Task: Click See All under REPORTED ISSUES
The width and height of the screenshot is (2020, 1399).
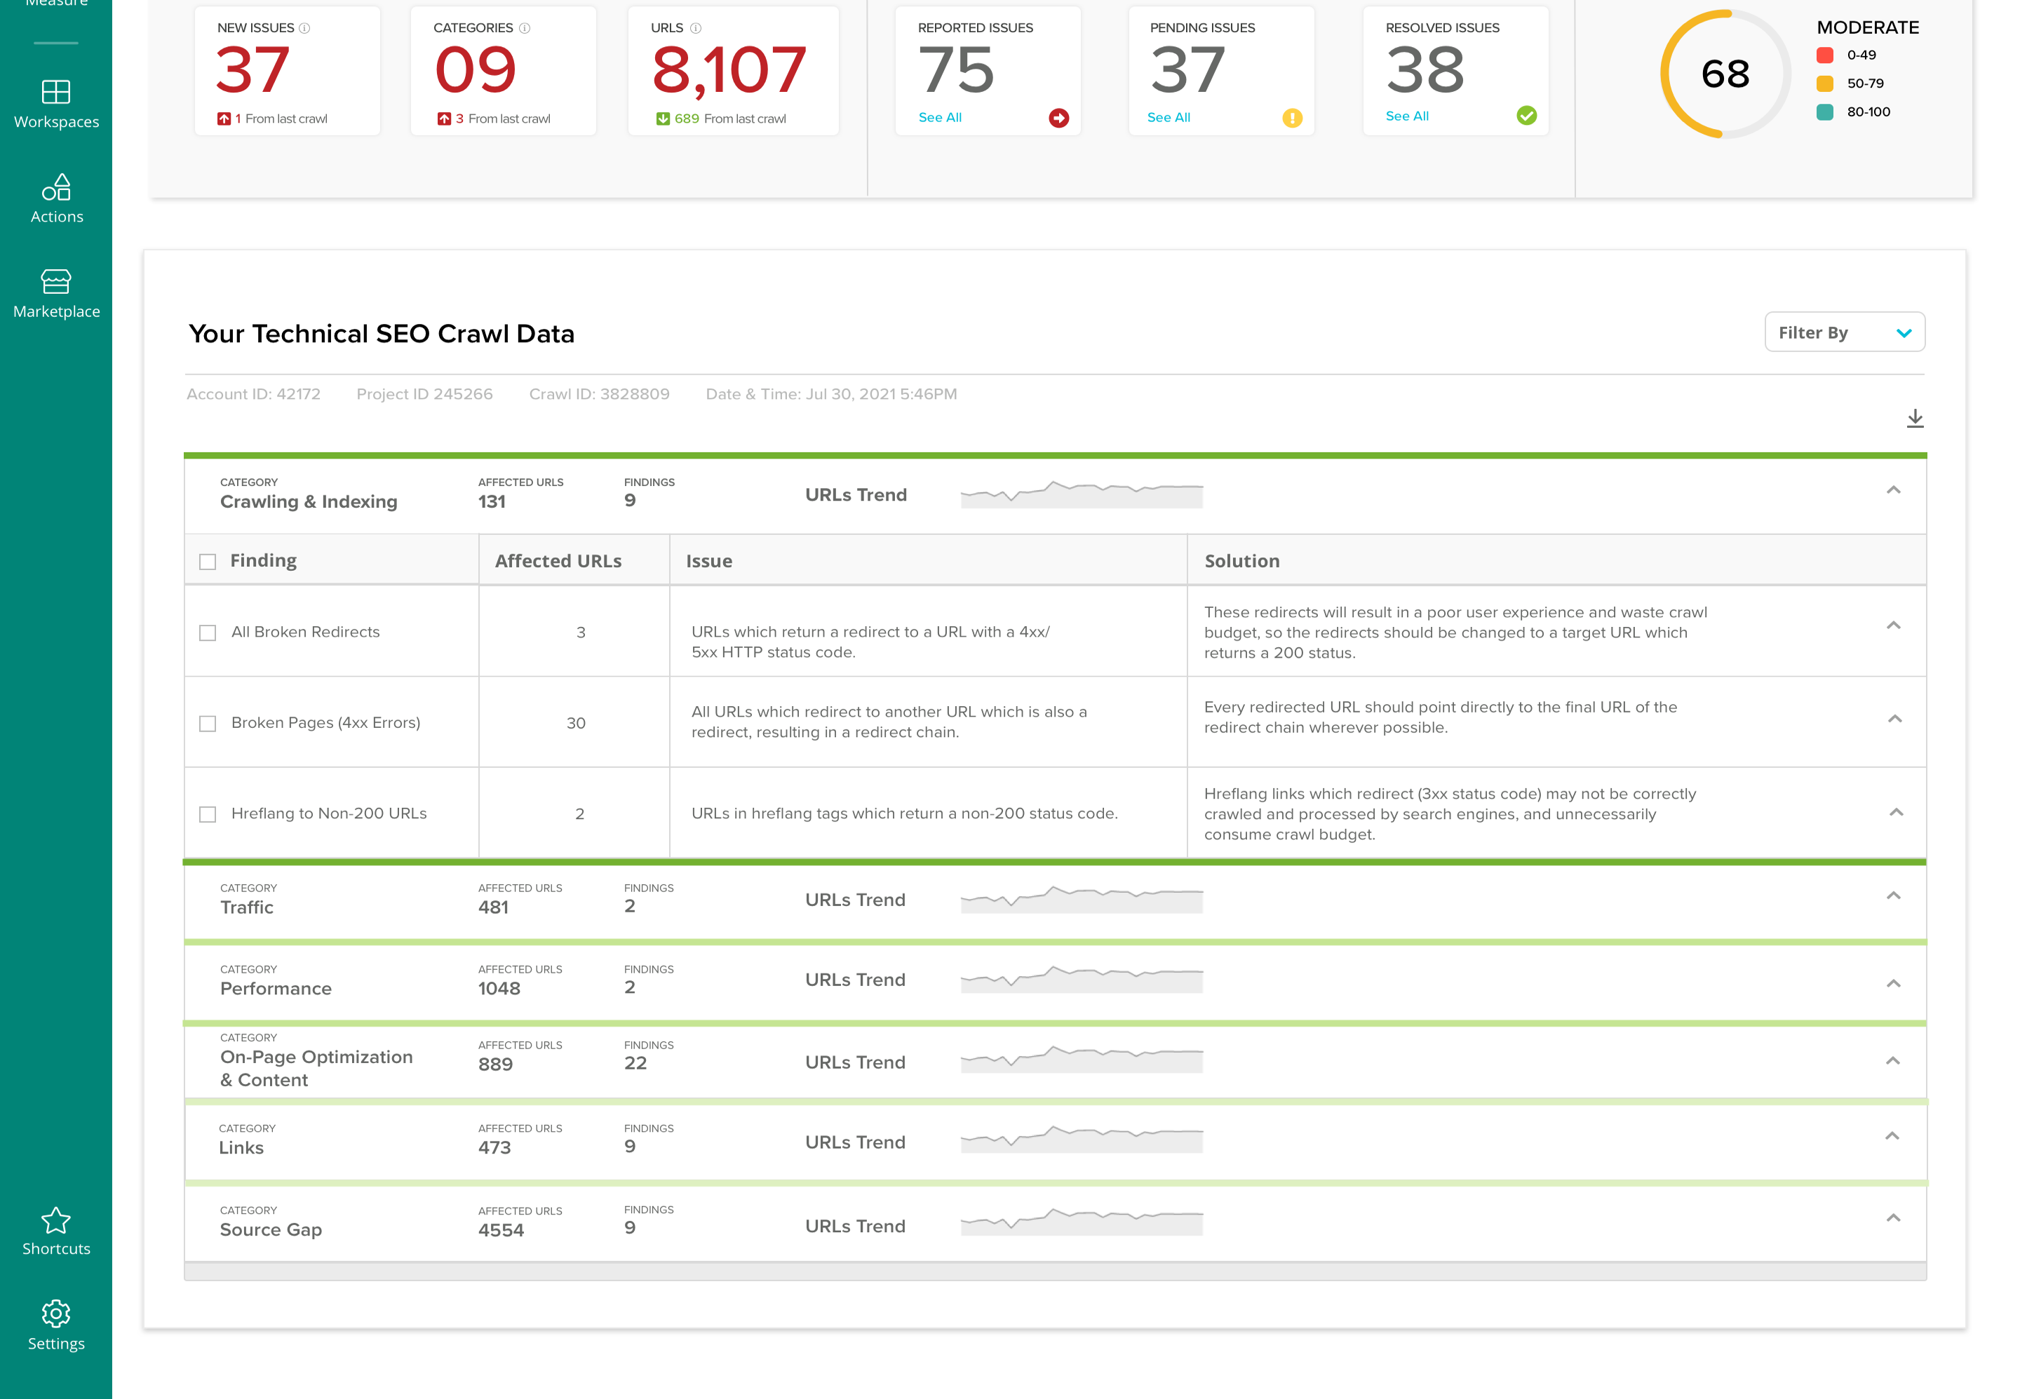Action: click(940, 116)
